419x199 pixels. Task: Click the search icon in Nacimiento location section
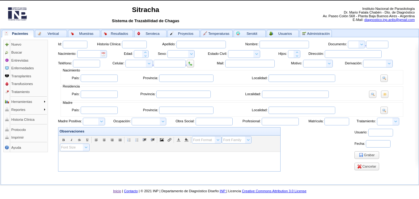[384, 78]
